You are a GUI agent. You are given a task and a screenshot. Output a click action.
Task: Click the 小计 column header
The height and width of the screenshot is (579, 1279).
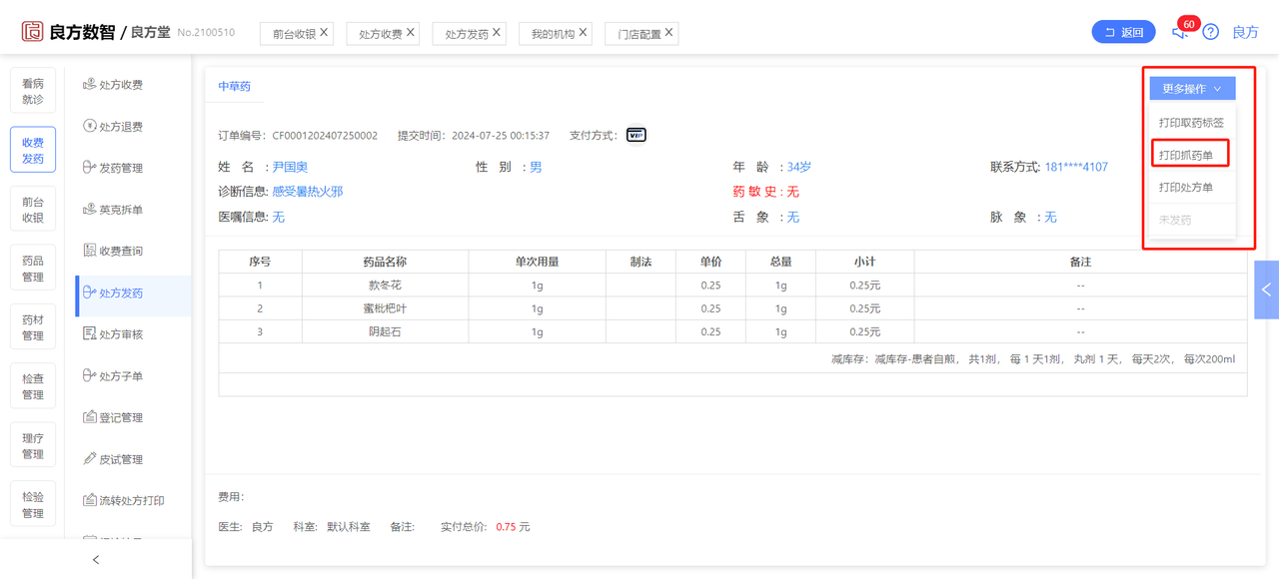865,262
